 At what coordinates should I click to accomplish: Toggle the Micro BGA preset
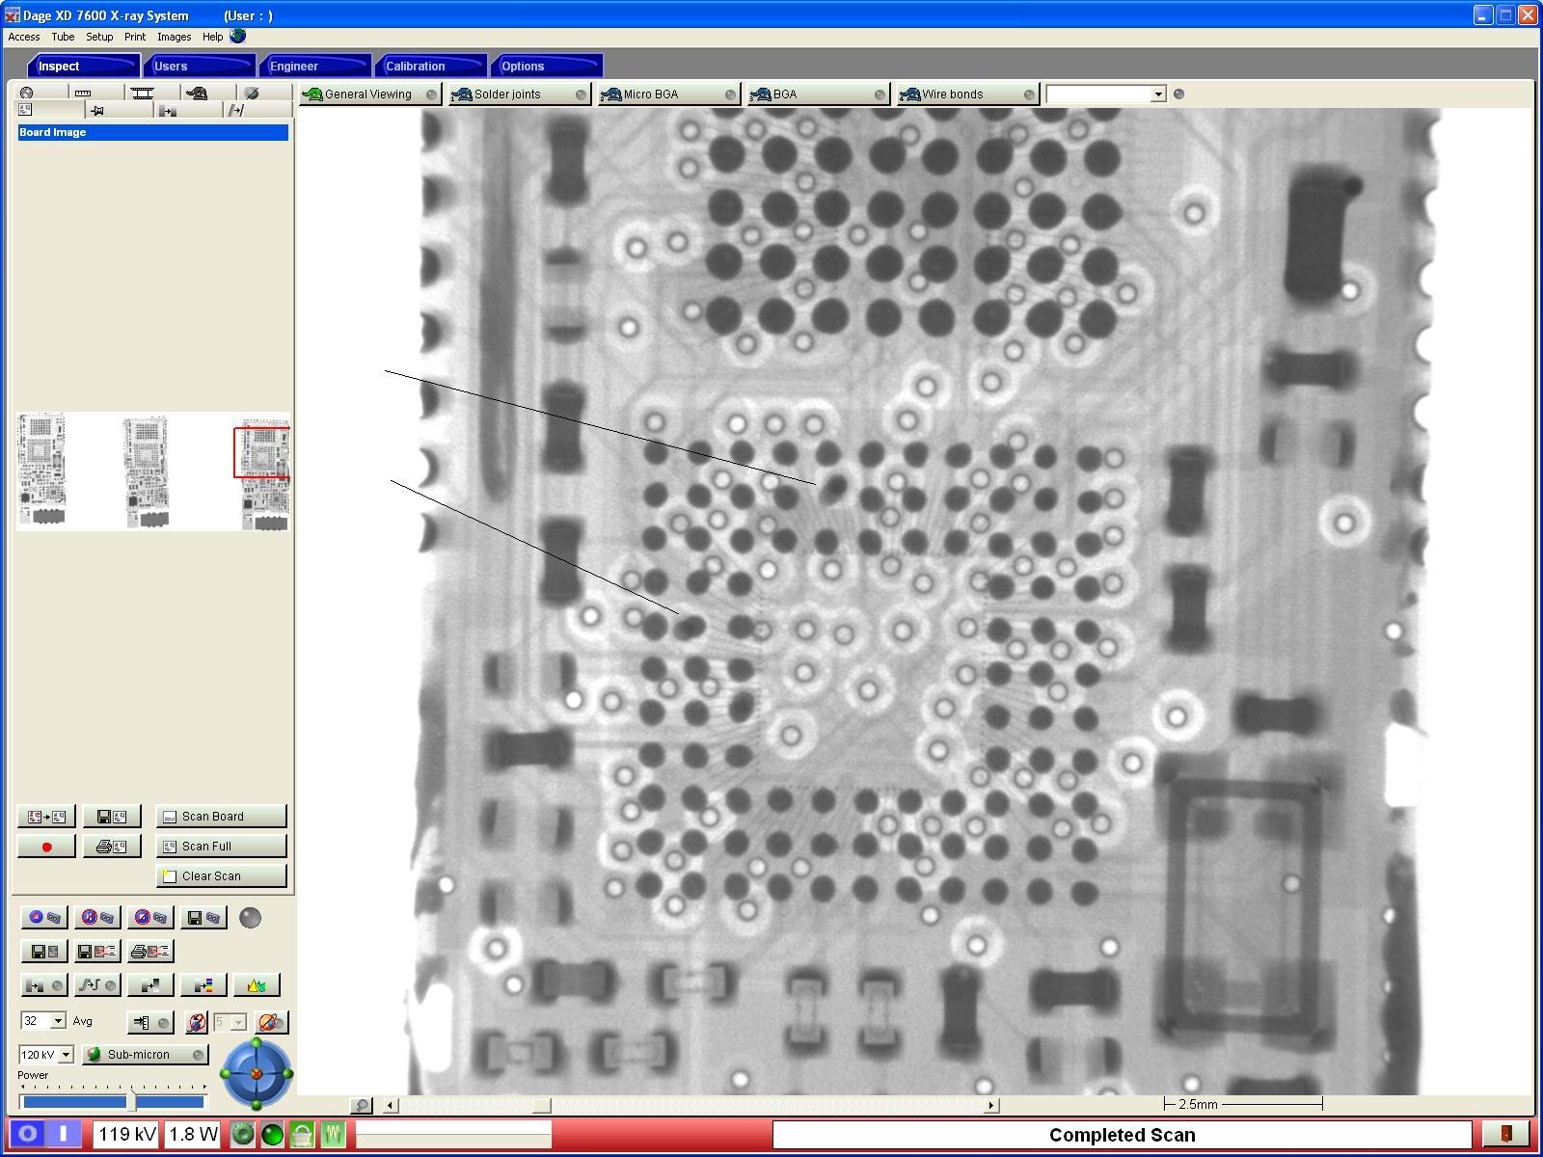668,94
